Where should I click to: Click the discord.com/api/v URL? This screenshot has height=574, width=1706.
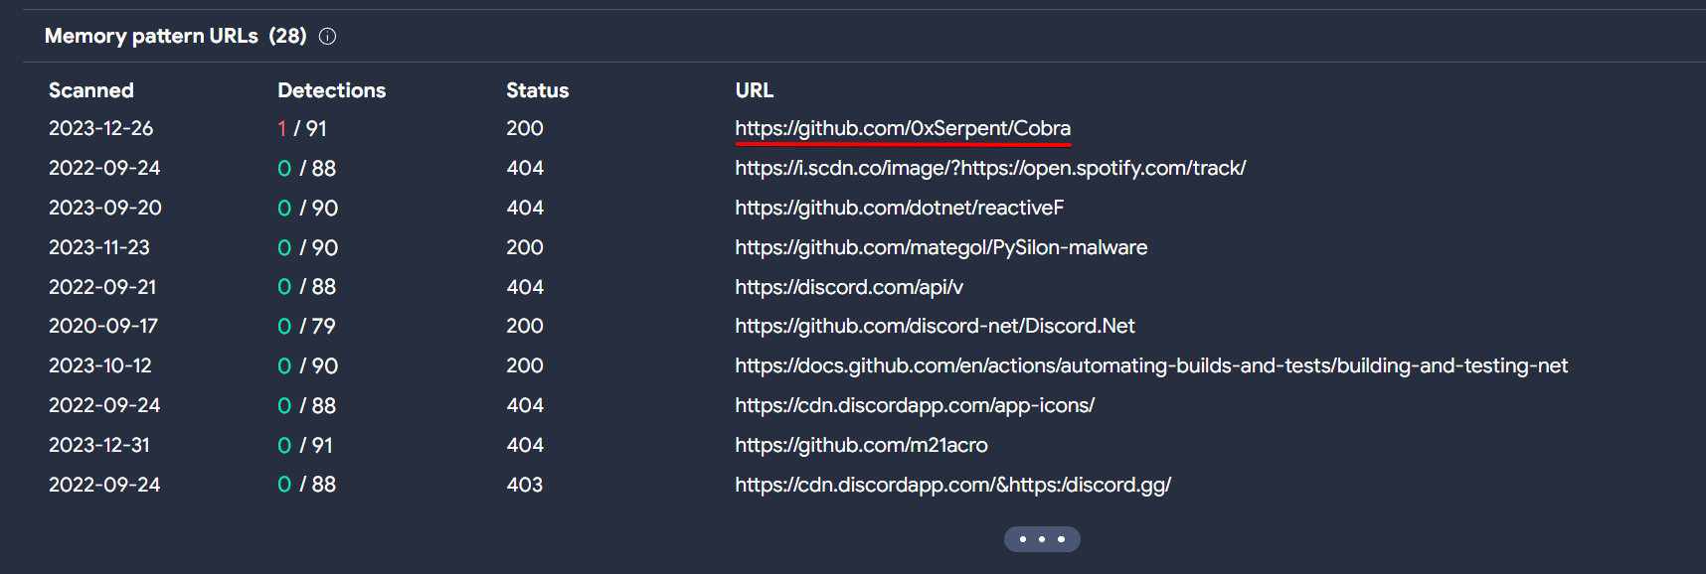point(848,287)
